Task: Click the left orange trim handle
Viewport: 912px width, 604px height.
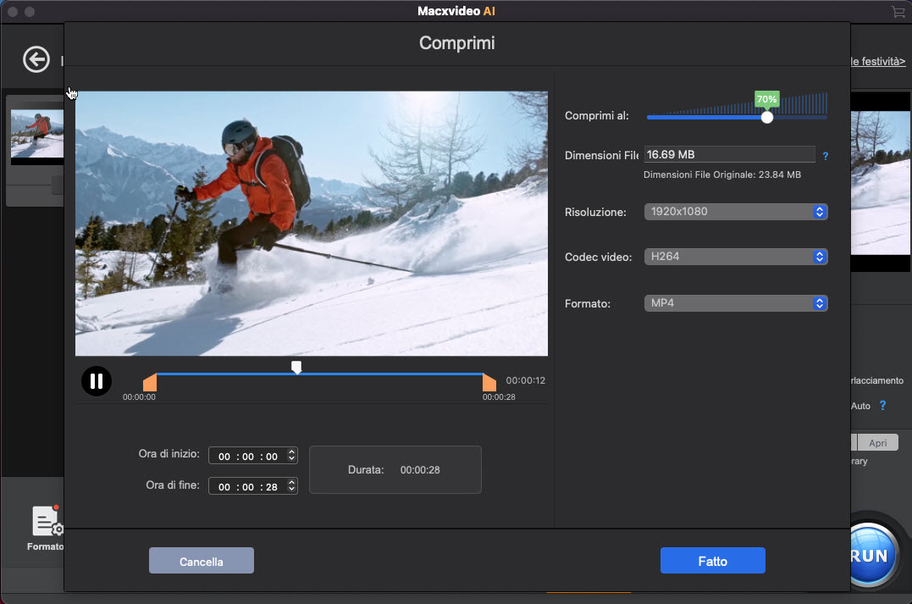Action: [x=150, y=381]
